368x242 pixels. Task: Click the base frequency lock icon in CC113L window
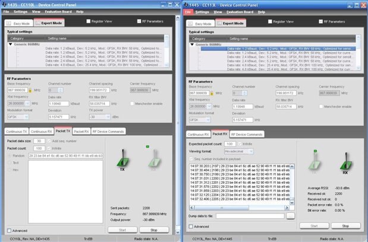[x=212, y=93]
